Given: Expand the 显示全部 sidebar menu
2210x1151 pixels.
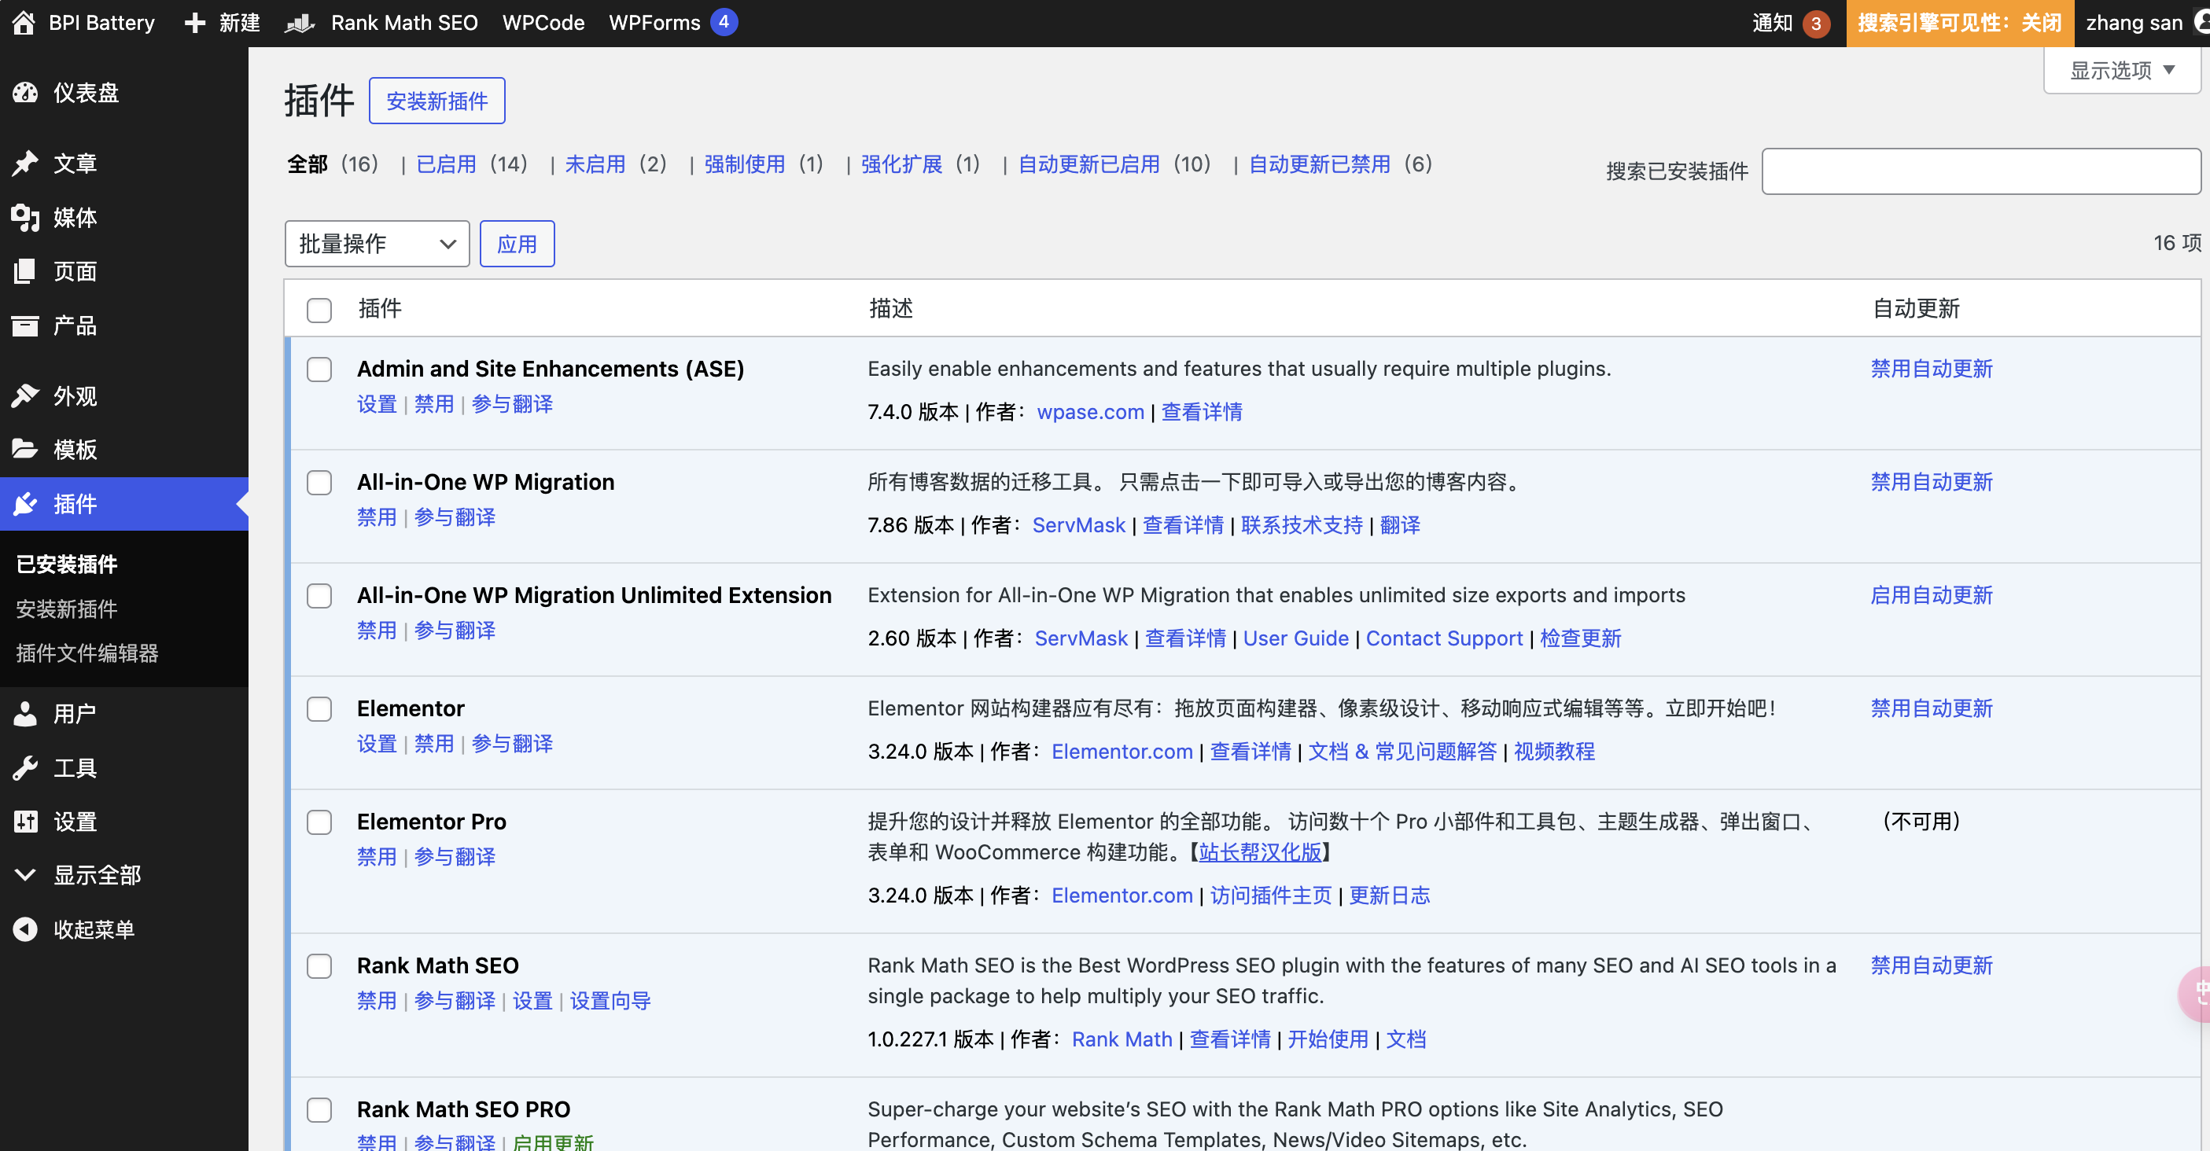Looking at the screenshot, I should pyautogui.click(x=97, y=875).
